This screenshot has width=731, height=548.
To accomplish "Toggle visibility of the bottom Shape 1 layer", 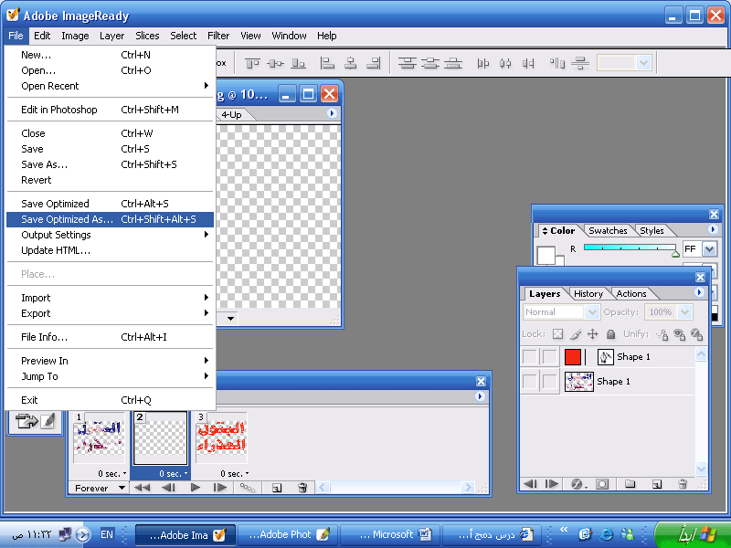I will [x=529, y=382].
